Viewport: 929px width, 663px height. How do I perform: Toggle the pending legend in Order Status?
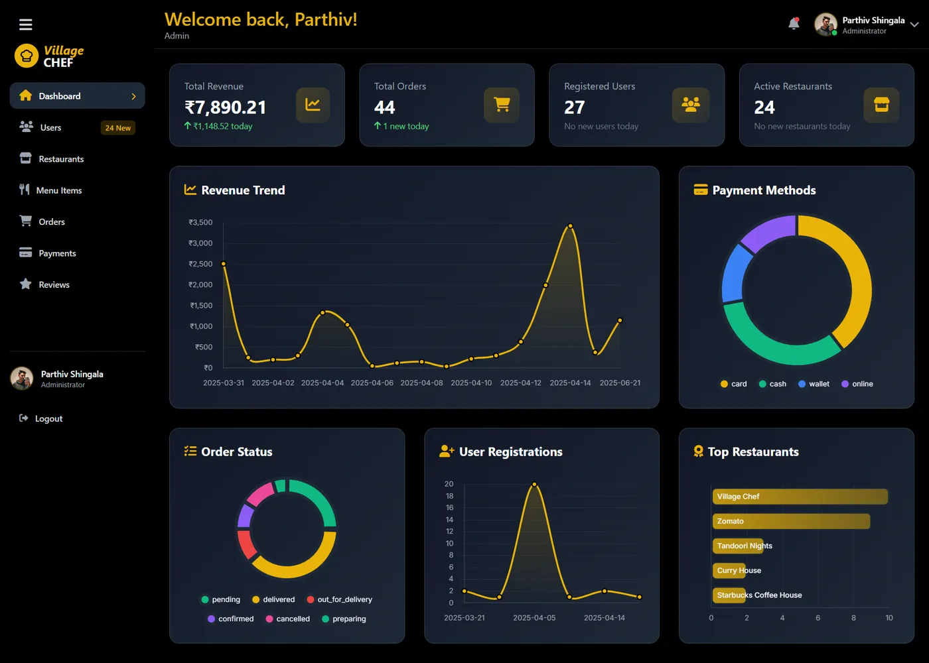221,599
